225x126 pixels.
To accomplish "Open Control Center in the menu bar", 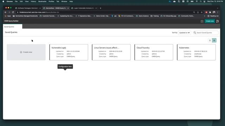I will coord(204,1).
